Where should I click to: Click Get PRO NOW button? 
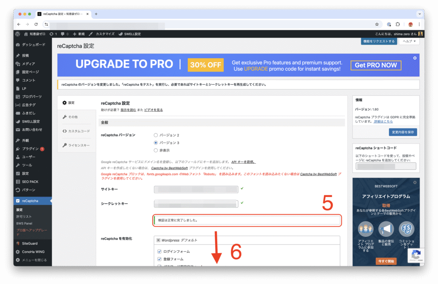tap(376, 65)
